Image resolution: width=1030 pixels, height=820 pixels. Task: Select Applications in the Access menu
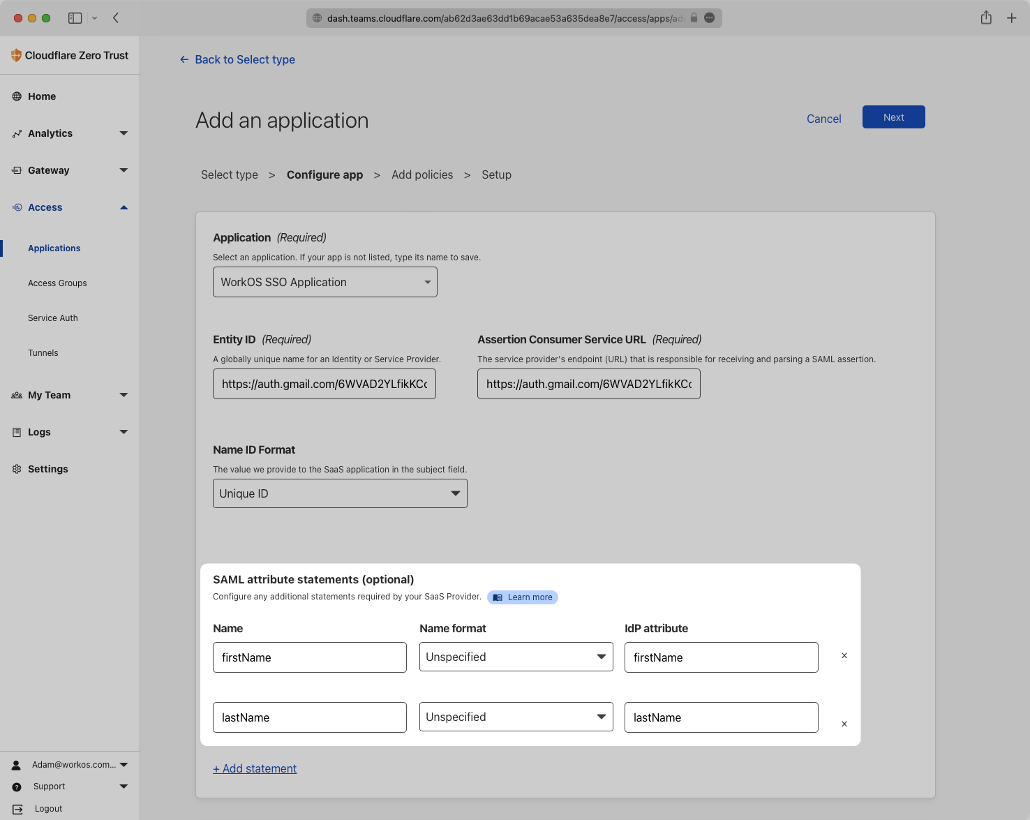pos(54,248)
